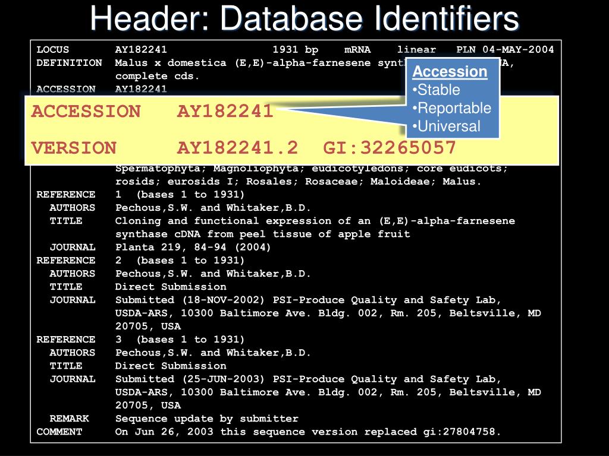
Task: Select the REMARK "Sequence update by submitter"
Action: point(206,419)
